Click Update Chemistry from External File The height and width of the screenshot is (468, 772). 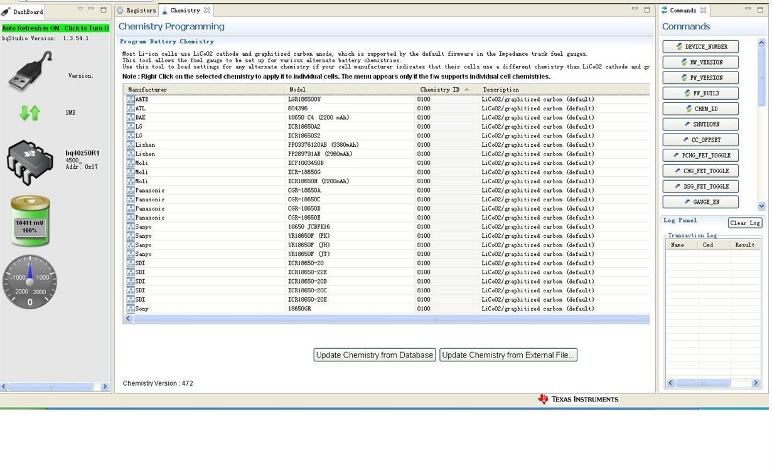pos(508,355)
